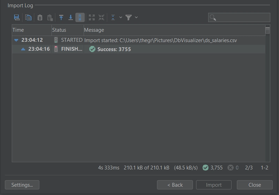279x195 pixels.
Task: Clear all log entries with trash-stack icon
Action: pos(50,17)
